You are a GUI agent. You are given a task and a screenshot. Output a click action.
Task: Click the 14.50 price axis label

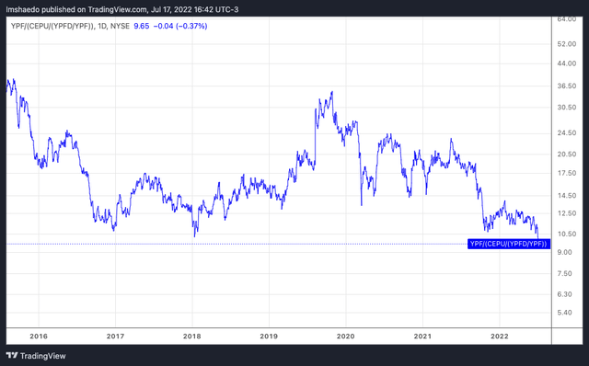point(567,196)
